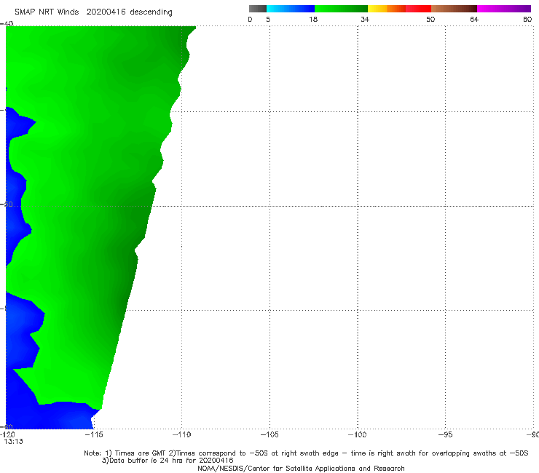Click the longitude label '-120'
The image size is (539, 473).
point(7,434)
